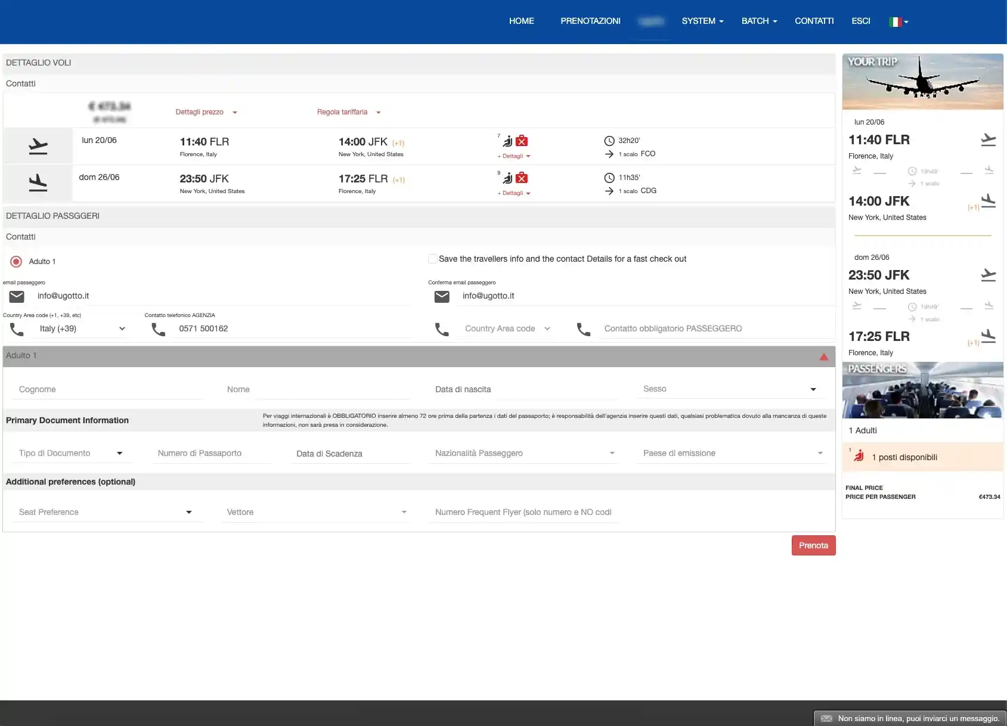Click the red seat icon near posti disponibili
1007x726 pixels.
coord(859,457)
